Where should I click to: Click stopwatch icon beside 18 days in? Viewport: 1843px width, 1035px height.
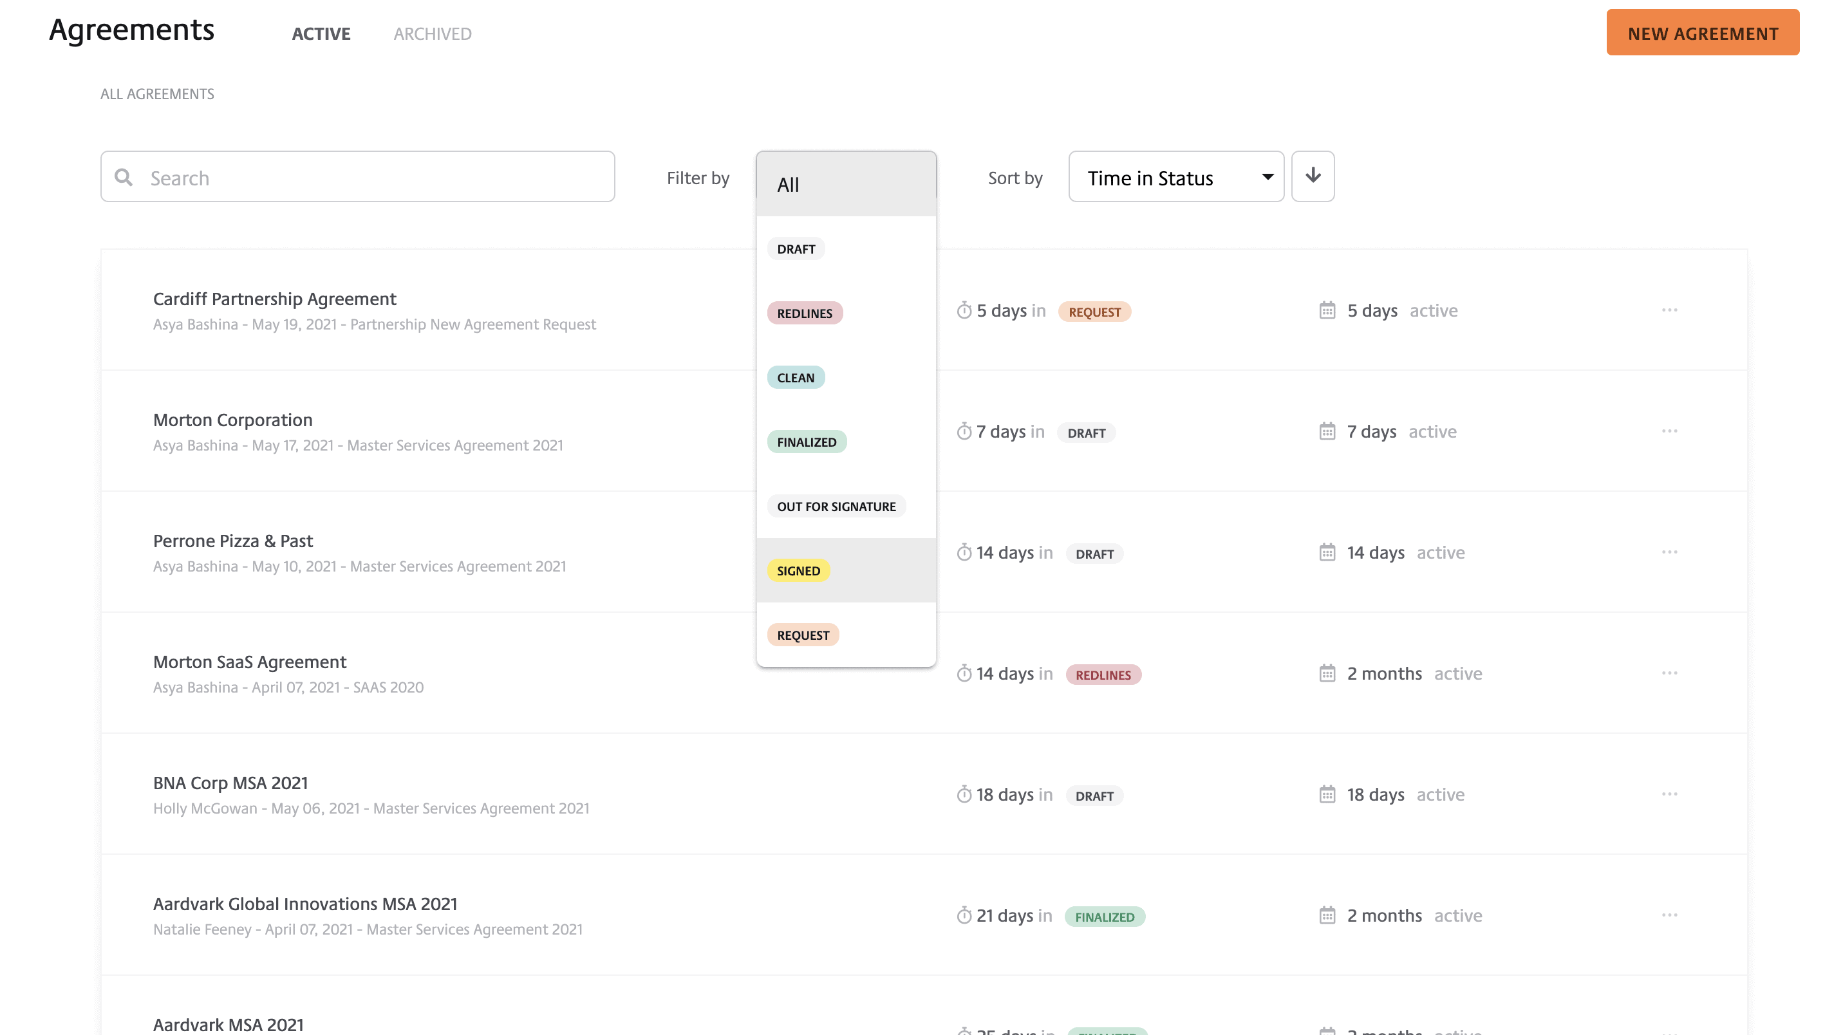(x=964, y=794)
